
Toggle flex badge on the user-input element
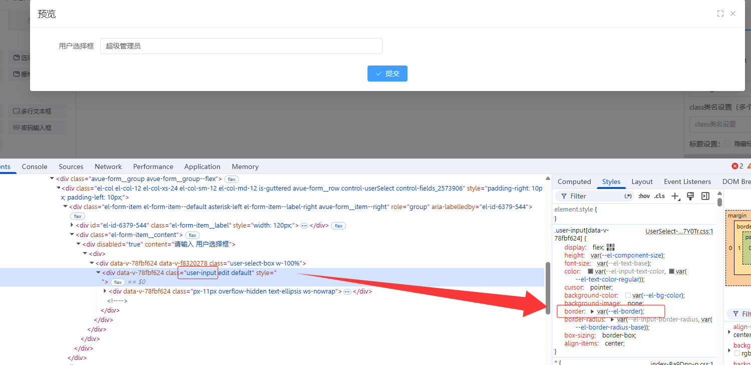point(118,282)
